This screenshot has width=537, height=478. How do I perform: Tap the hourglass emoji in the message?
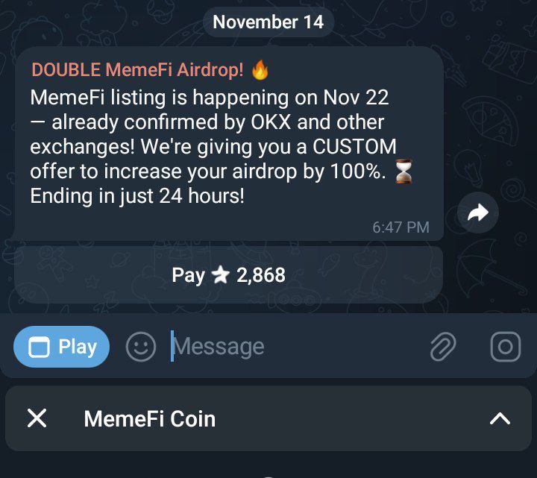403,172
